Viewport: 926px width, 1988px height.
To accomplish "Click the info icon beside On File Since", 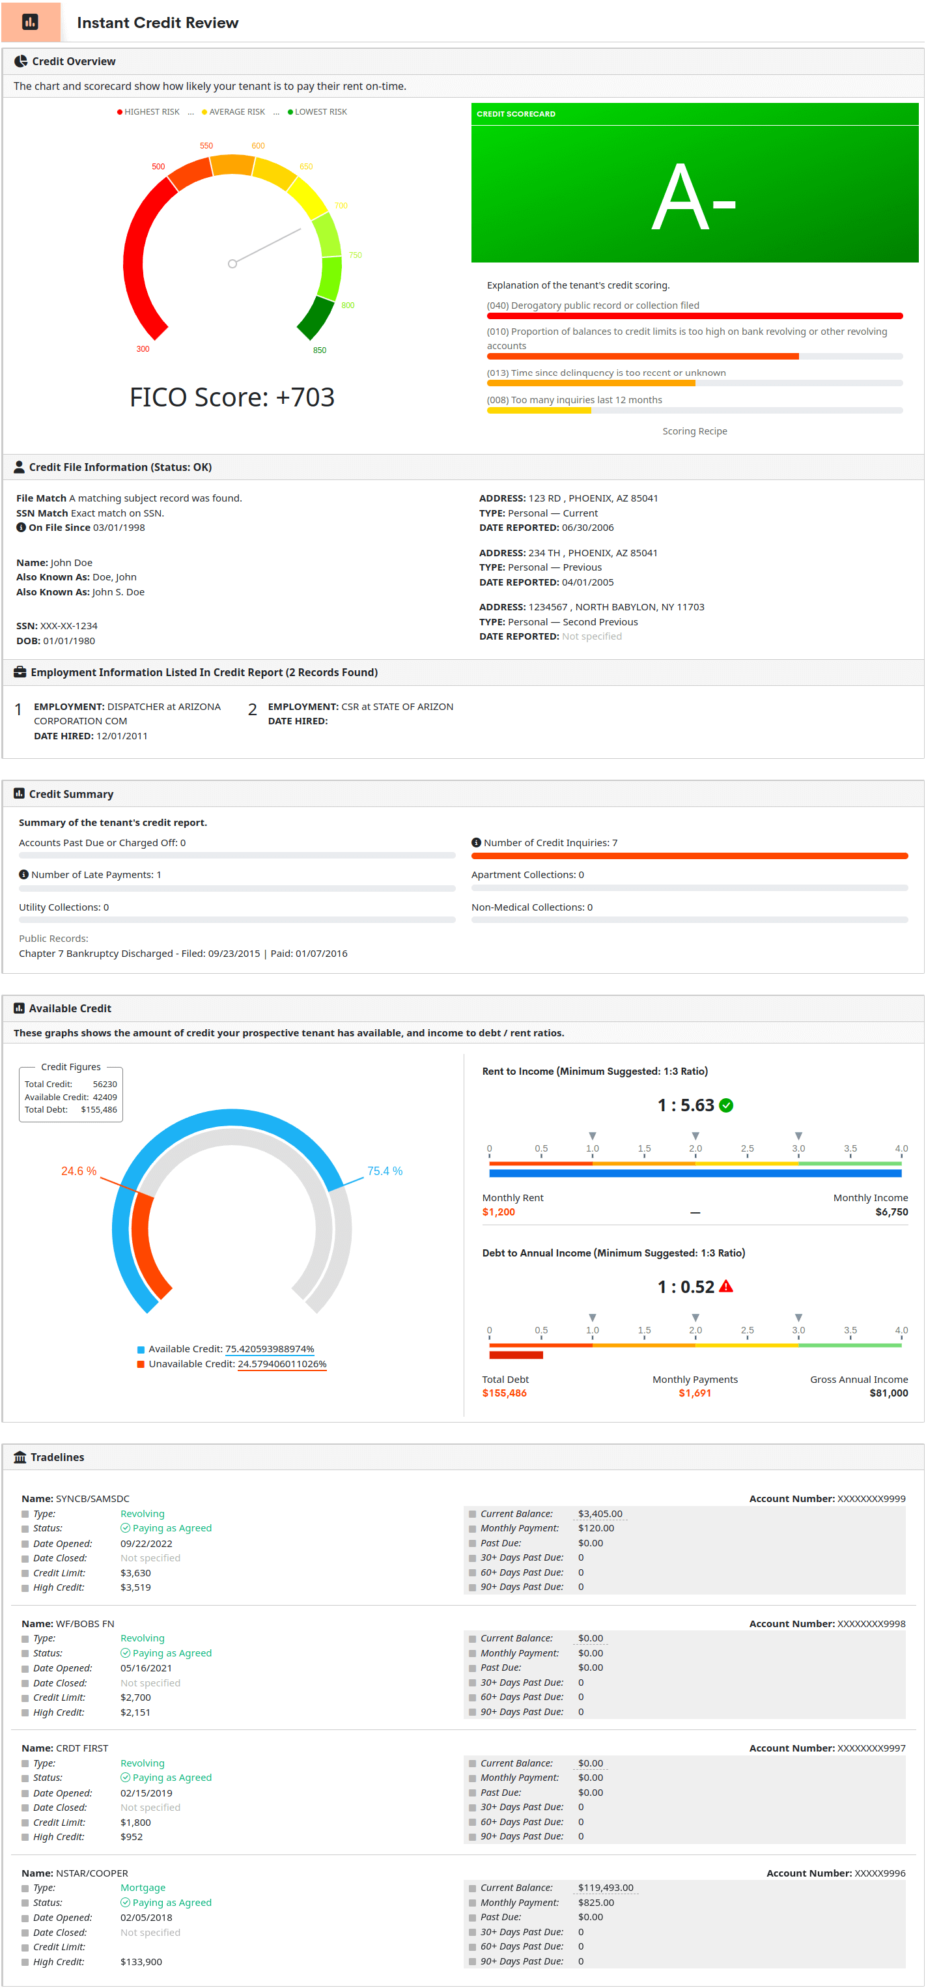I will point(21,528).
